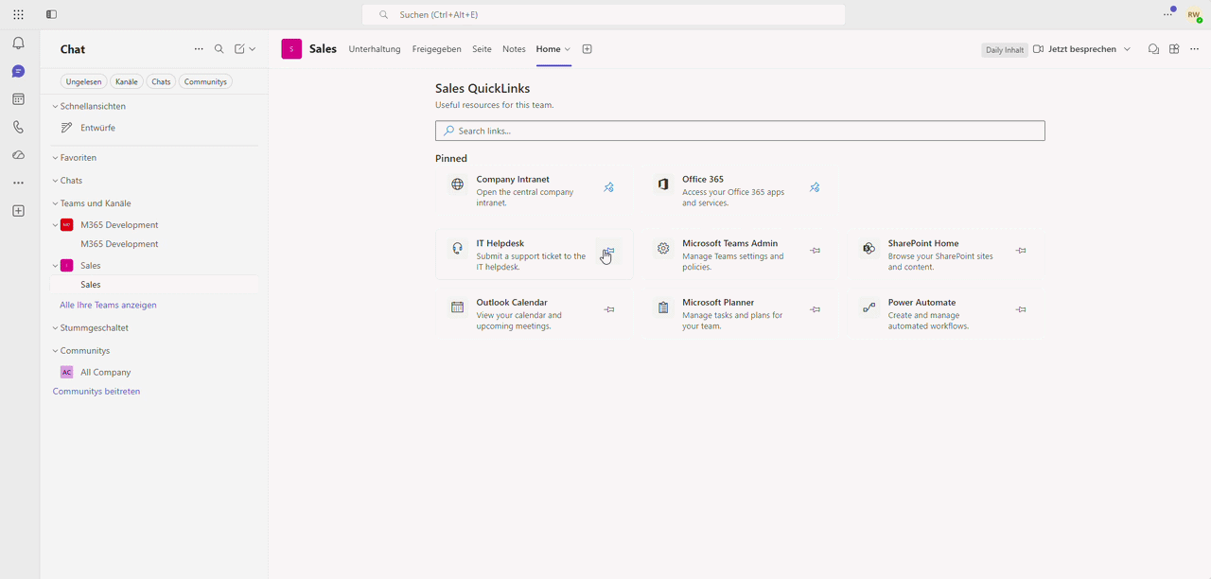This screenshot has height=579, width=1211.
Task: Unpin the Company Intranet link
Action: coord(608,187)
